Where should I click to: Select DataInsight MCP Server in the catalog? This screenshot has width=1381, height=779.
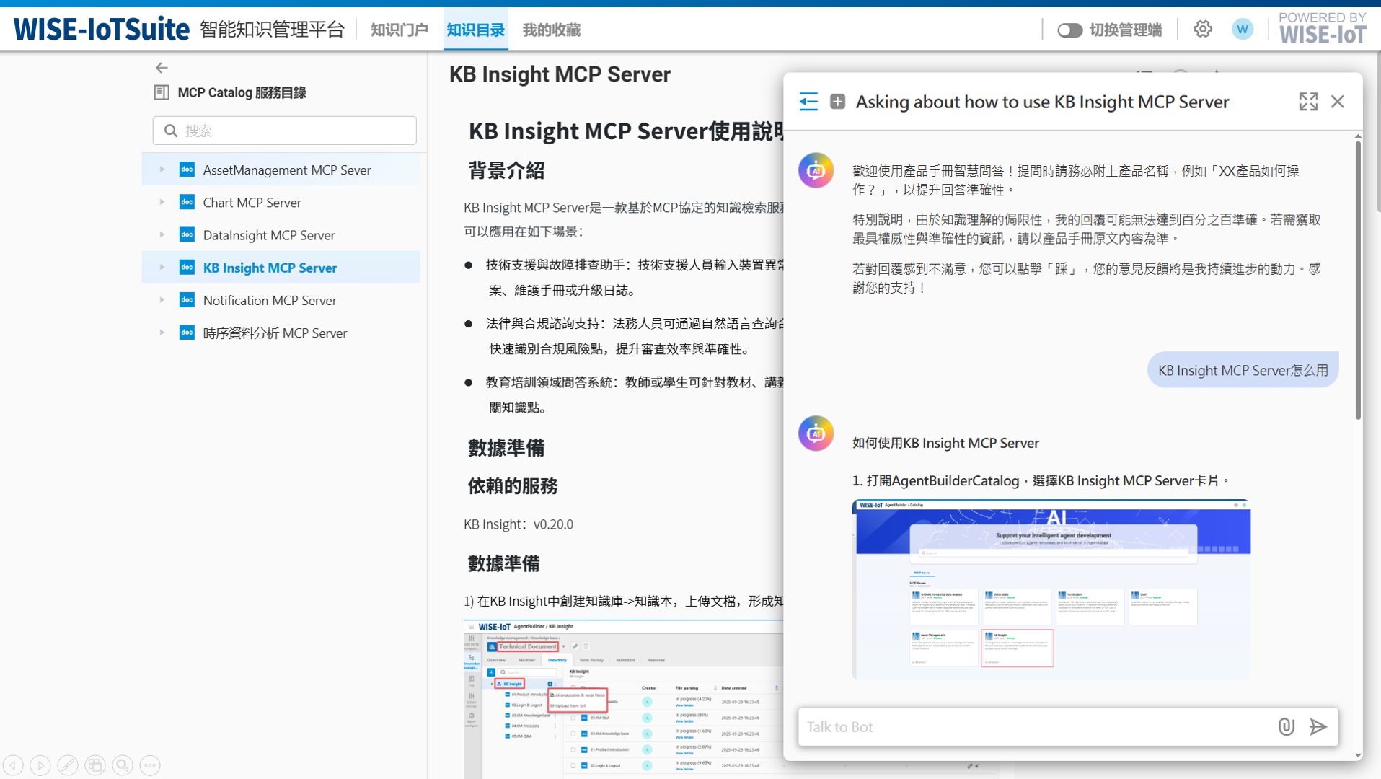(268, 235)
